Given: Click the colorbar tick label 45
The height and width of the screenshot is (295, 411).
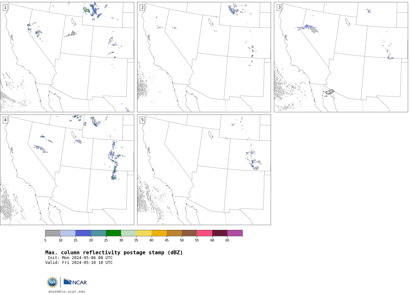Looking at the screenshot, I should tap(167, 240).
